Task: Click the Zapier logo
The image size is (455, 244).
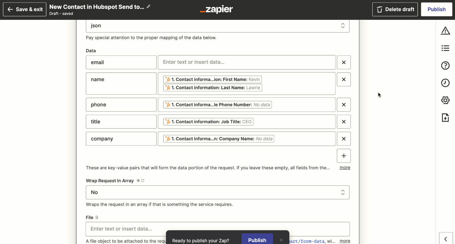Action: 216,9
